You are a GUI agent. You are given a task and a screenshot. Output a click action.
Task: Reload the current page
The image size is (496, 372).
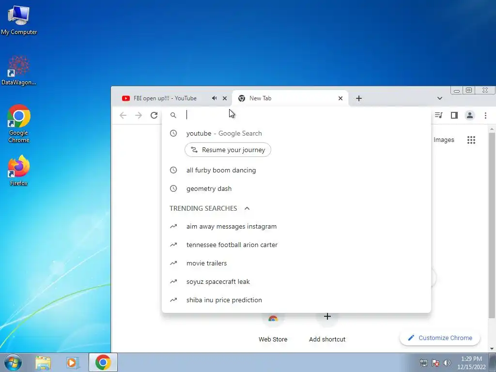coord(154,115)
